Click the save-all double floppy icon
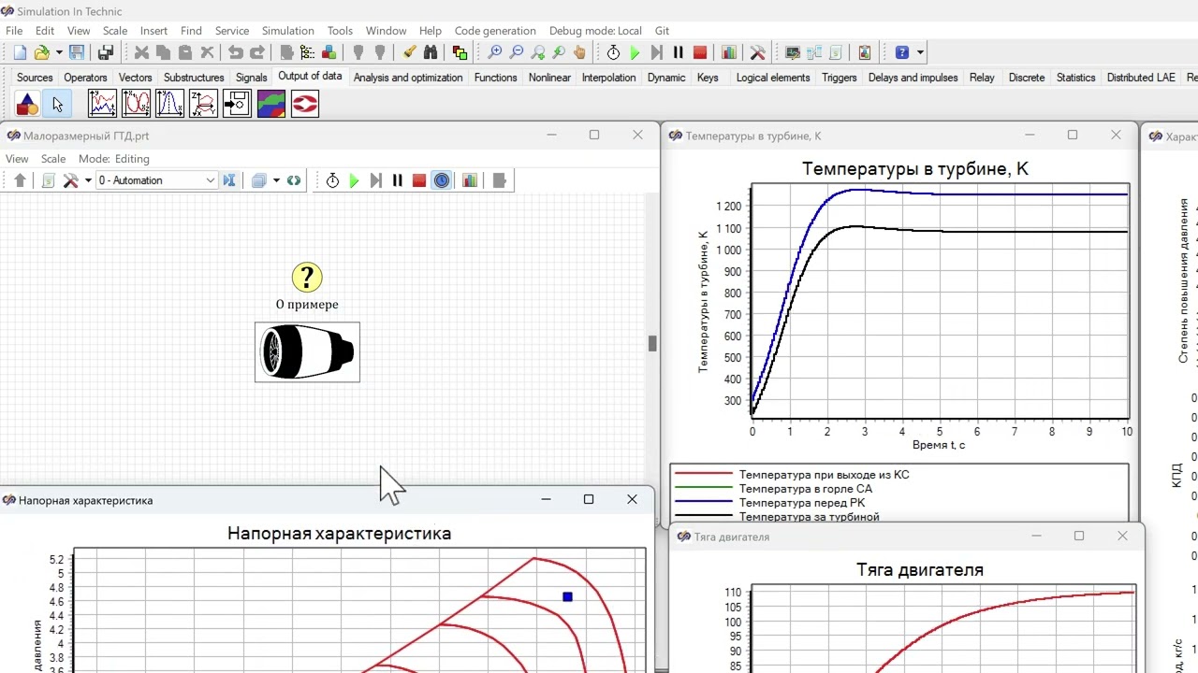1198x673 pixels. (x=106, y=52)
